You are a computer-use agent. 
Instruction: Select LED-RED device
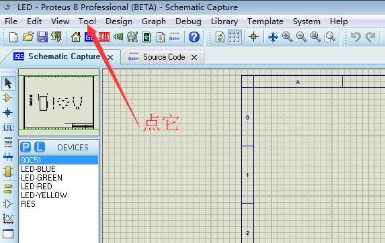[x=36, y=187]
